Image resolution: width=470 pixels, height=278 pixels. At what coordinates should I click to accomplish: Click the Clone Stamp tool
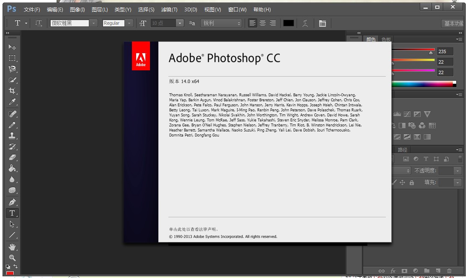pos(12,136)
